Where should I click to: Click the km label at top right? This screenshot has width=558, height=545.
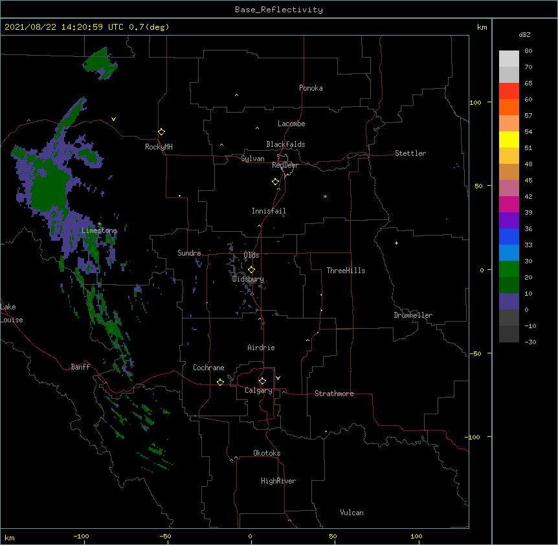pos(482,27)
